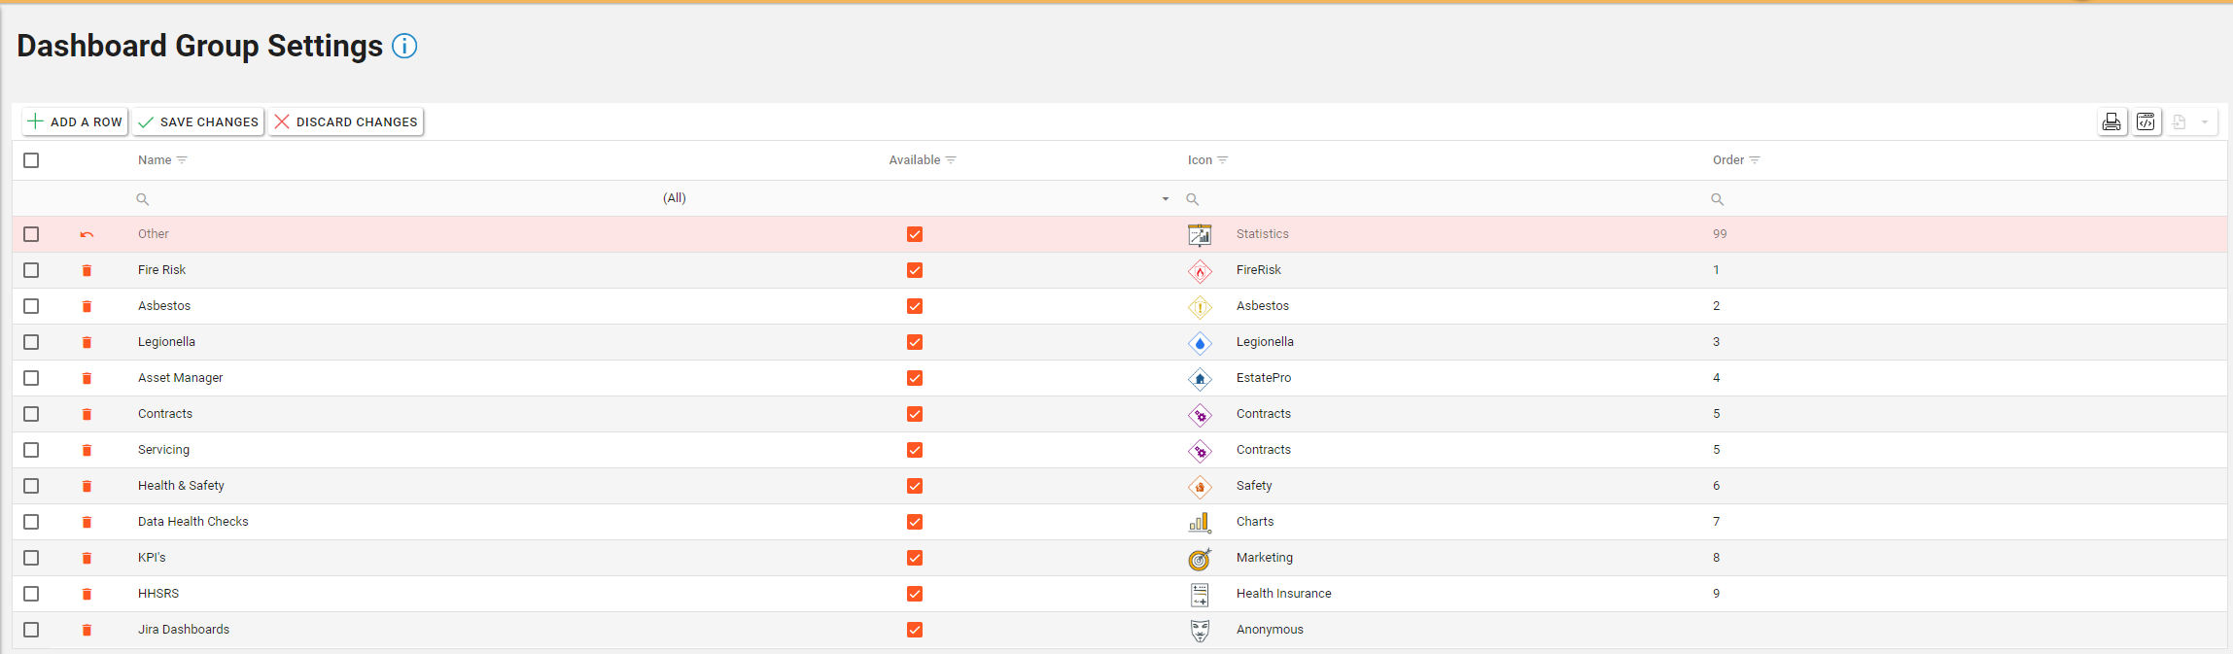Viewport: 2233px width, 654px height.
Task: Sort by the Order column header
Action: [1727, 160]
